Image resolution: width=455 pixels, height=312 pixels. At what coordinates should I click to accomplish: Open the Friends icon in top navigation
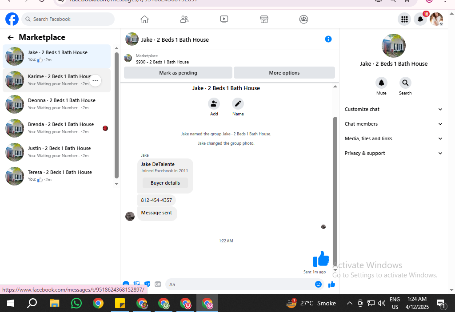pos(184,20)
